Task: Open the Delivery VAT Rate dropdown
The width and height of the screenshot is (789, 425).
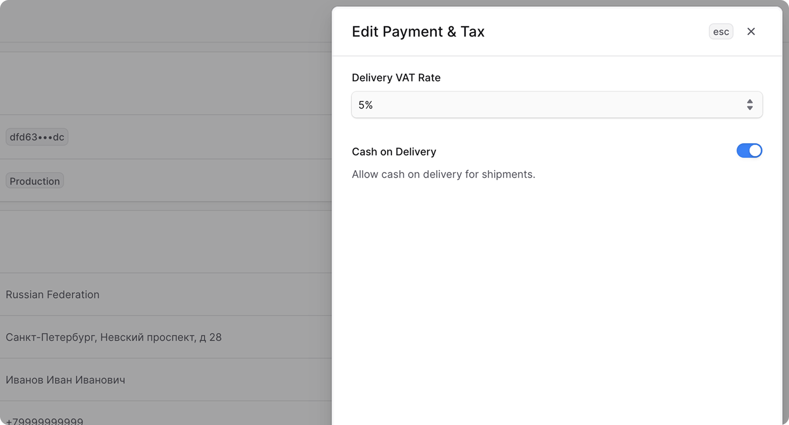Action: [x=557, y=105]
